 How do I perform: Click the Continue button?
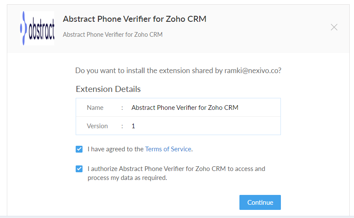pos(260,203)
